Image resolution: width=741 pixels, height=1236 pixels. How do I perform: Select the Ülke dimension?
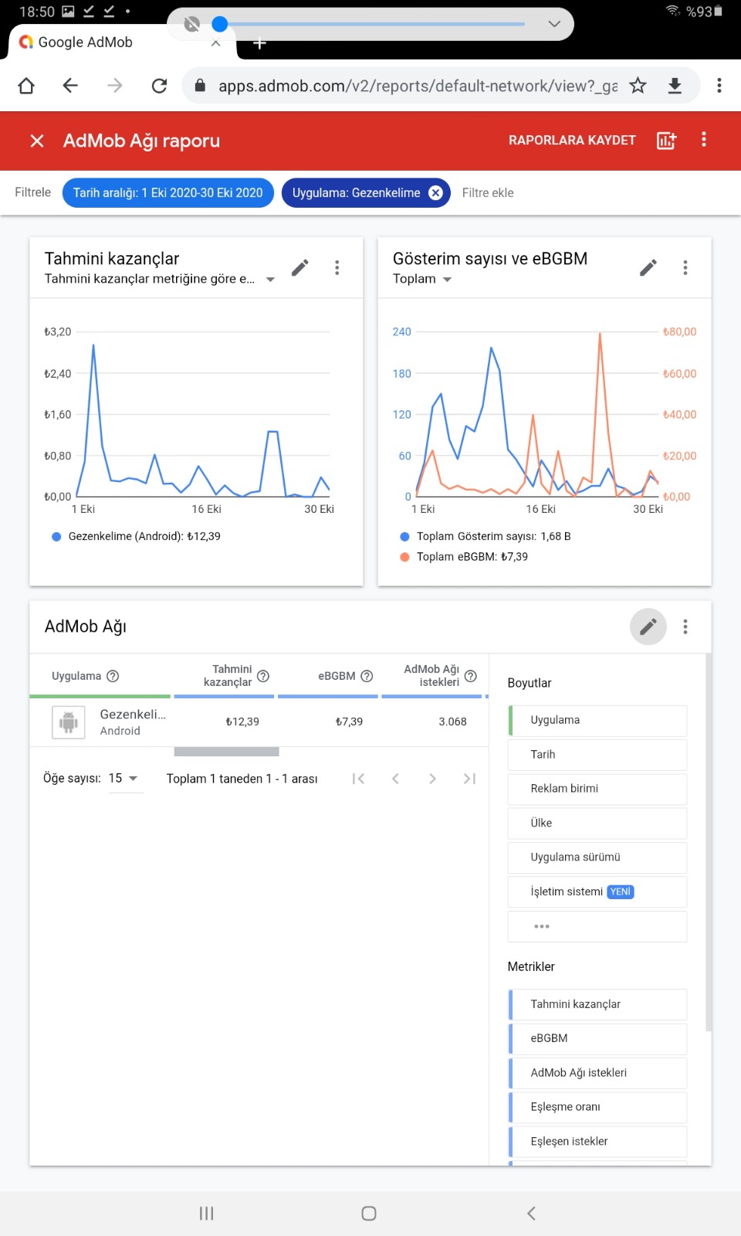coord(597,823)
